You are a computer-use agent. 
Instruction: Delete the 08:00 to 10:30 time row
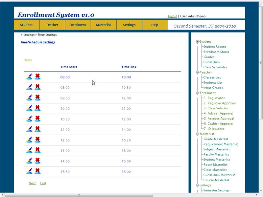pyautogui.click(x=37, y=87)
